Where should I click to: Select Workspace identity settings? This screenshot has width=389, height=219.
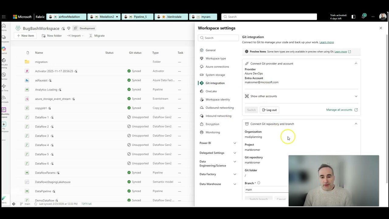click(x=218, y=99)
